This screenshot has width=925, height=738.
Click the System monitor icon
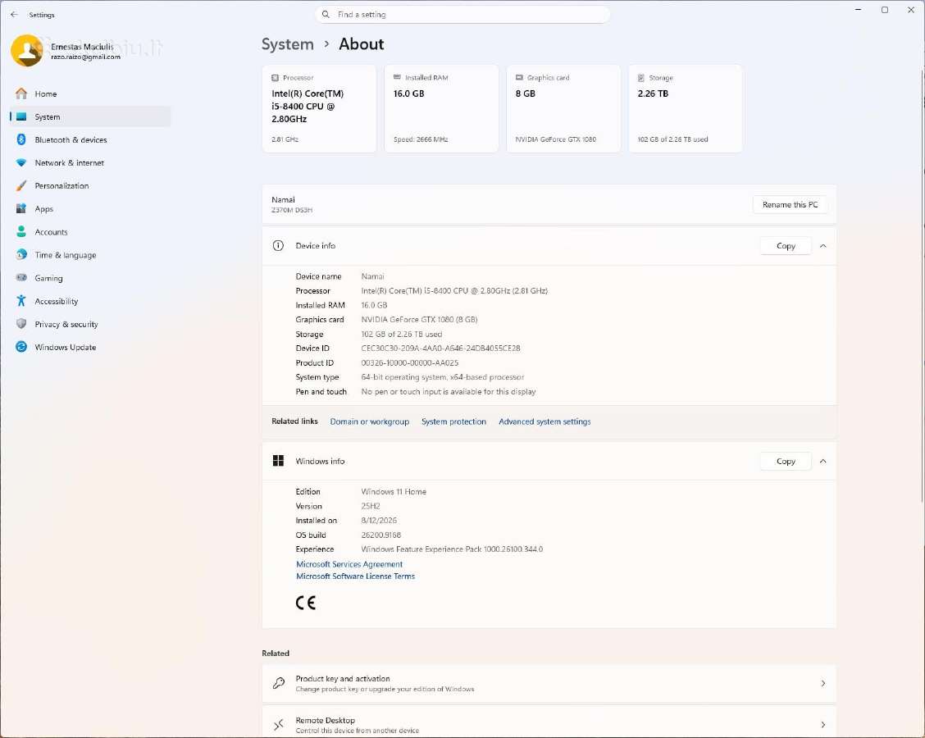click(21, 116)
